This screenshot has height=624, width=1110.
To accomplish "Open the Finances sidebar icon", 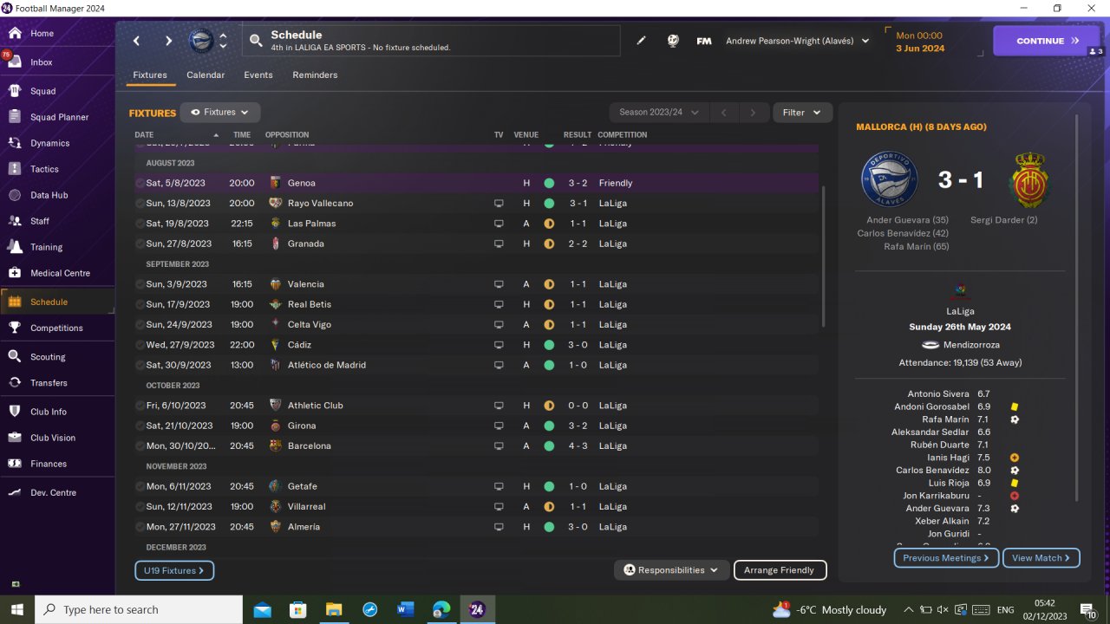I will (15, 464).
